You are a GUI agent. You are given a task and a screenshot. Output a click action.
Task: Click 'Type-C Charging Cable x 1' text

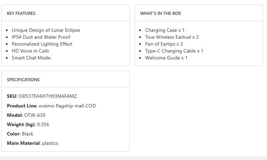point(174,51)
